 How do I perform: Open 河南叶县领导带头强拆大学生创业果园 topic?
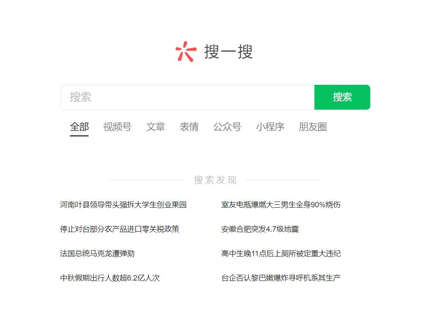123,204
